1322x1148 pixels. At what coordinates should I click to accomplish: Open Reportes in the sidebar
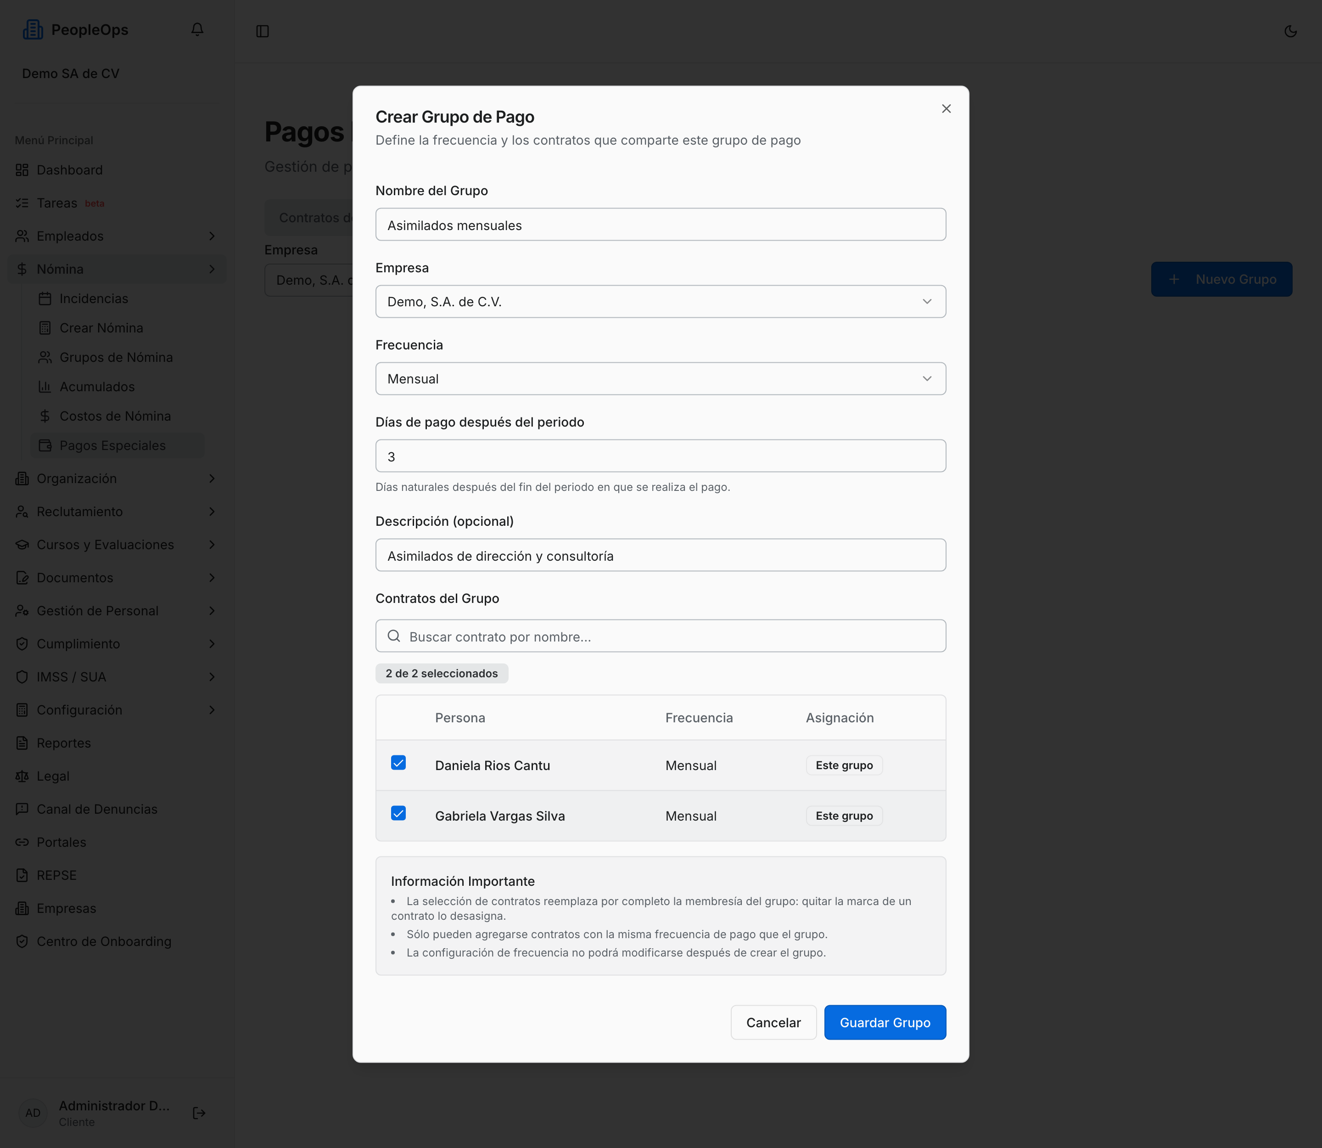[x=117, y=743]
